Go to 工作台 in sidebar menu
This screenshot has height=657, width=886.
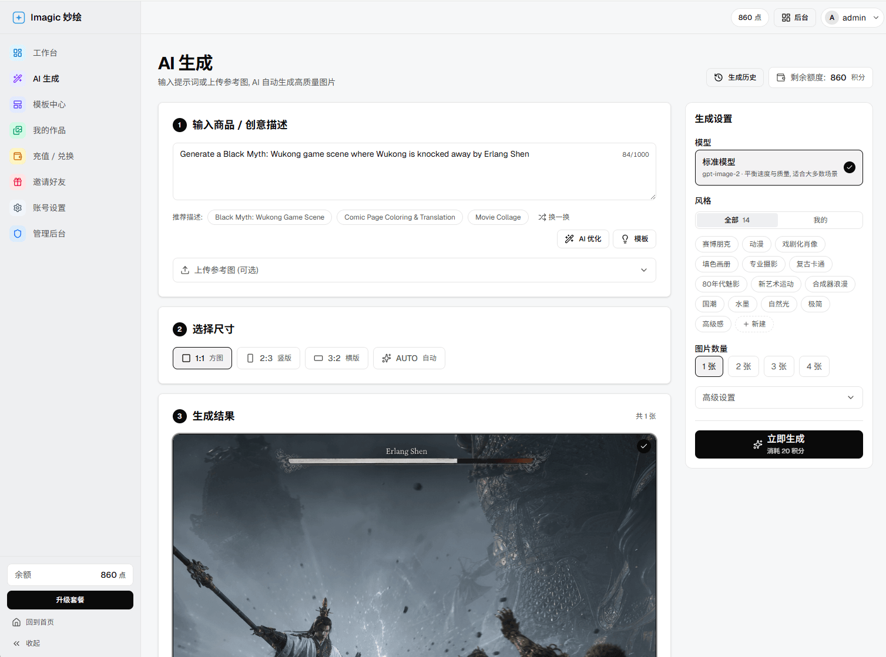tap(71, 53)
